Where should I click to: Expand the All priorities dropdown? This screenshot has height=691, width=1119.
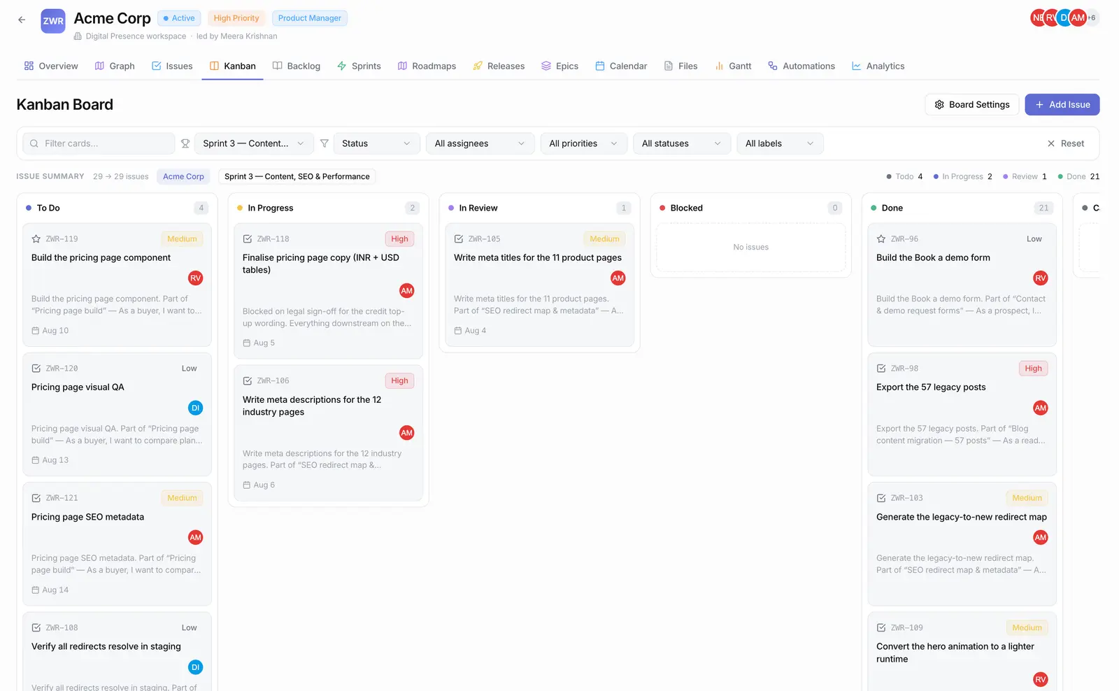coord(583,143)
